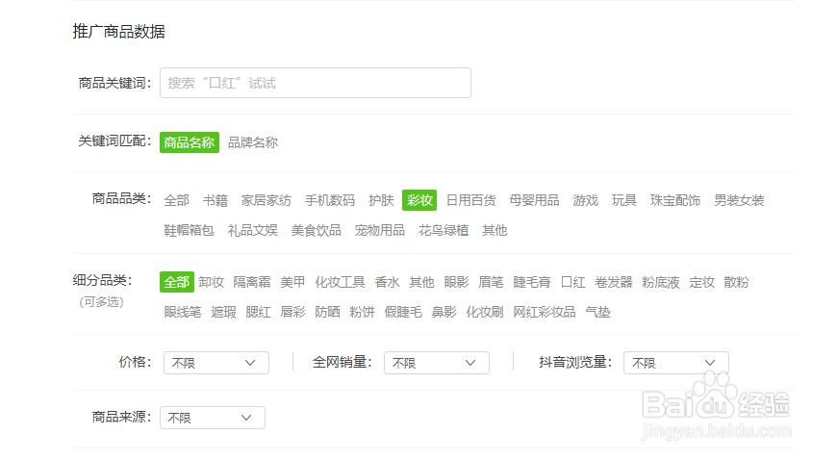Image resolution: width=837 pixels, height=460 pixels.
Task: Select 商品名称 keyword matching option
Action: coord(189,142)
